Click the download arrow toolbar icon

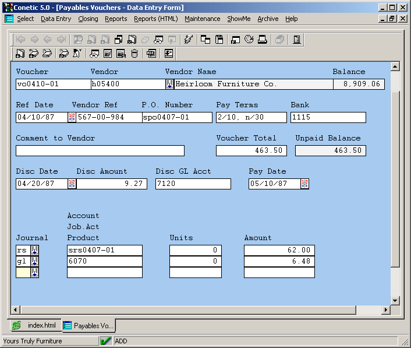(x=169, y=54)
